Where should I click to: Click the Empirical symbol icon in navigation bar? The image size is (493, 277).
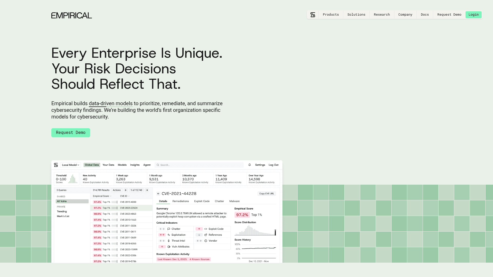[313, 15]
